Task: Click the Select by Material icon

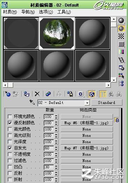Action: (121, 76)
